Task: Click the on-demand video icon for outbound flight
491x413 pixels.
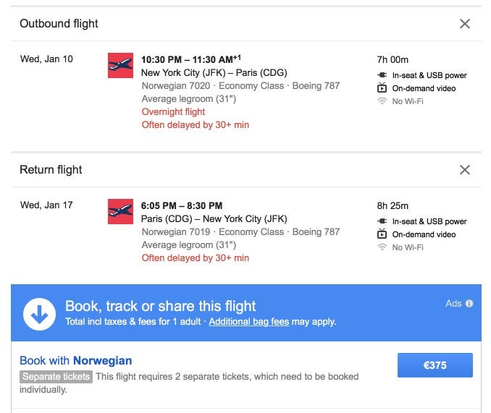Action: click(x=382, y=88)
